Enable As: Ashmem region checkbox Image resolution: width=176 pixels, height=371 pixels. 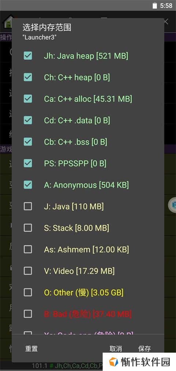pos(28,250)
